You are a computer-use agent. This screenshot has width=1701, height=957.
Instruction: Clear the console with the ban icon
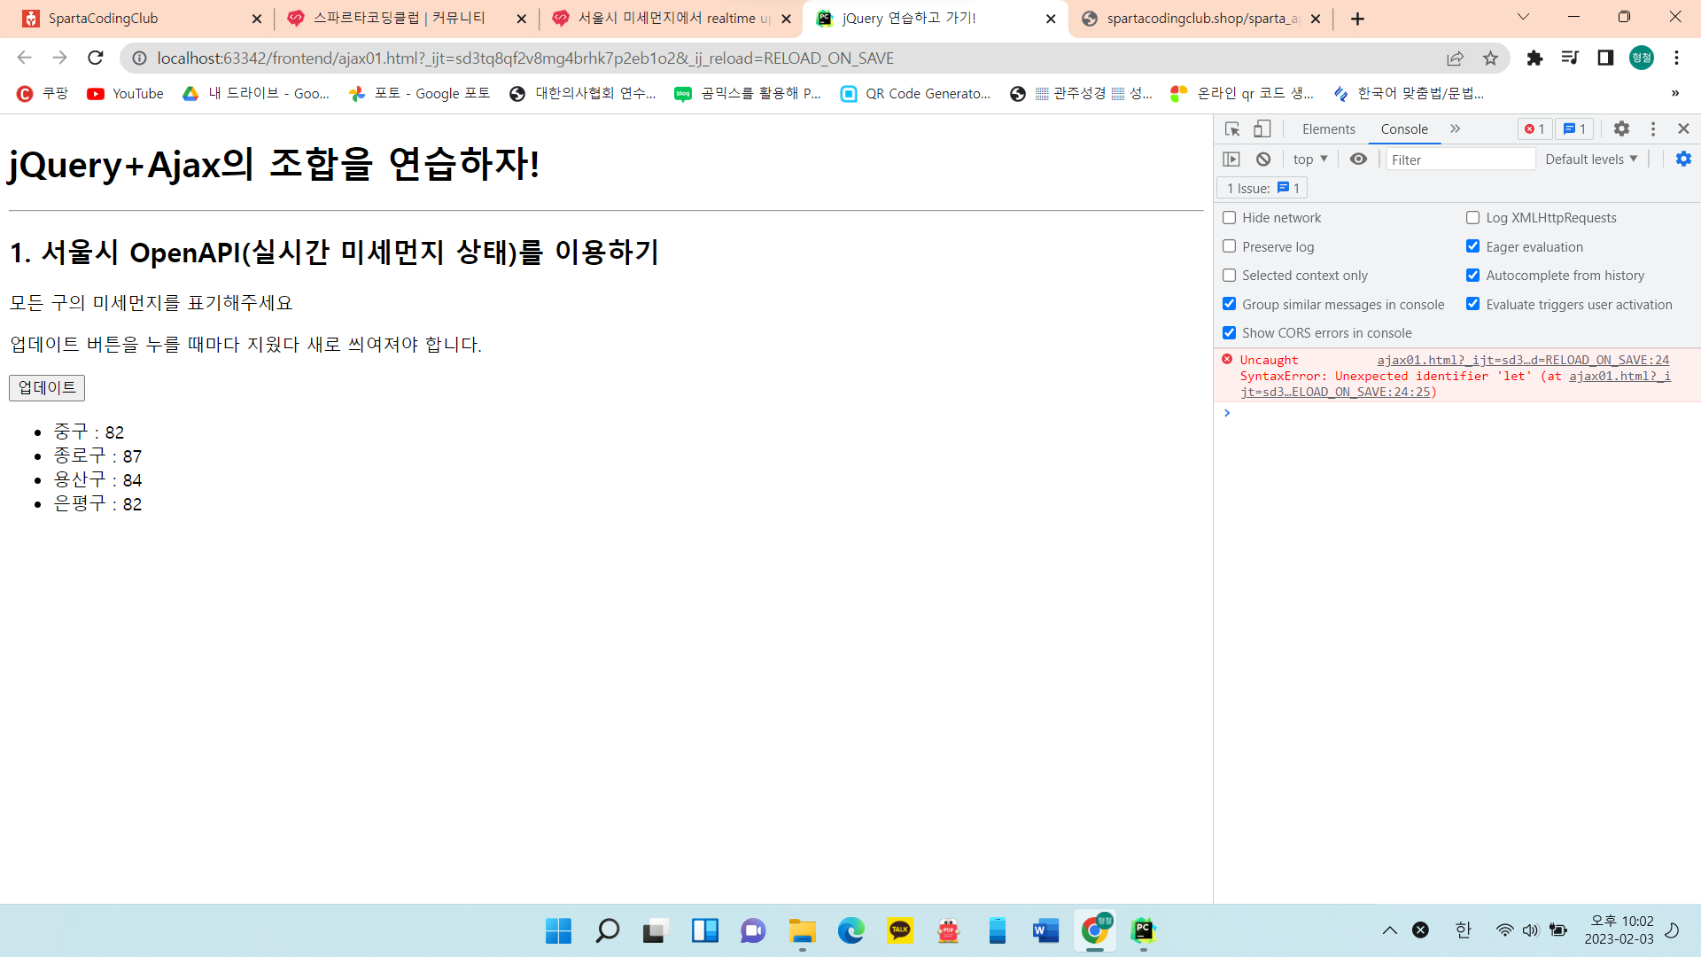tap(1263, 159)
